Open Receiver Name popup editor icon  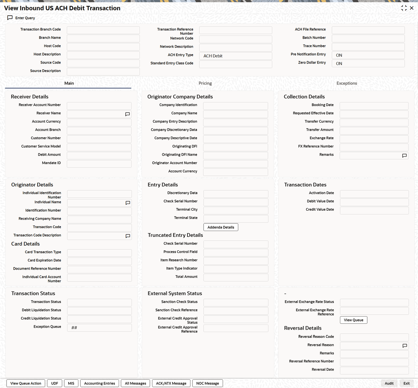click(128, 114)
